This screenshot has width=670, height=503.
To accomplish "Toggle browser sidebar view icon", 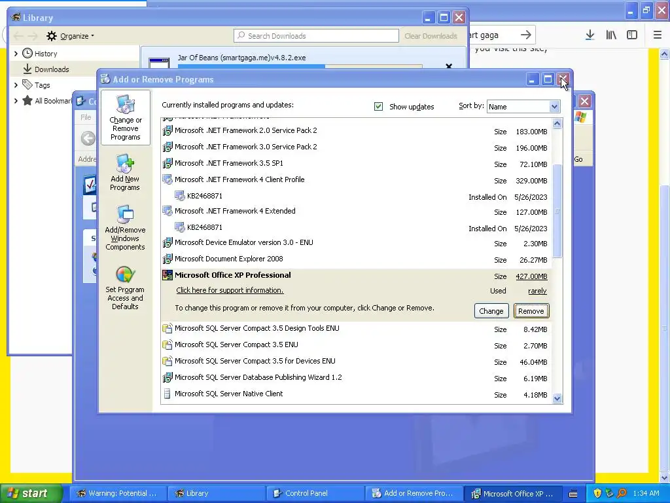I will [632, 35].
